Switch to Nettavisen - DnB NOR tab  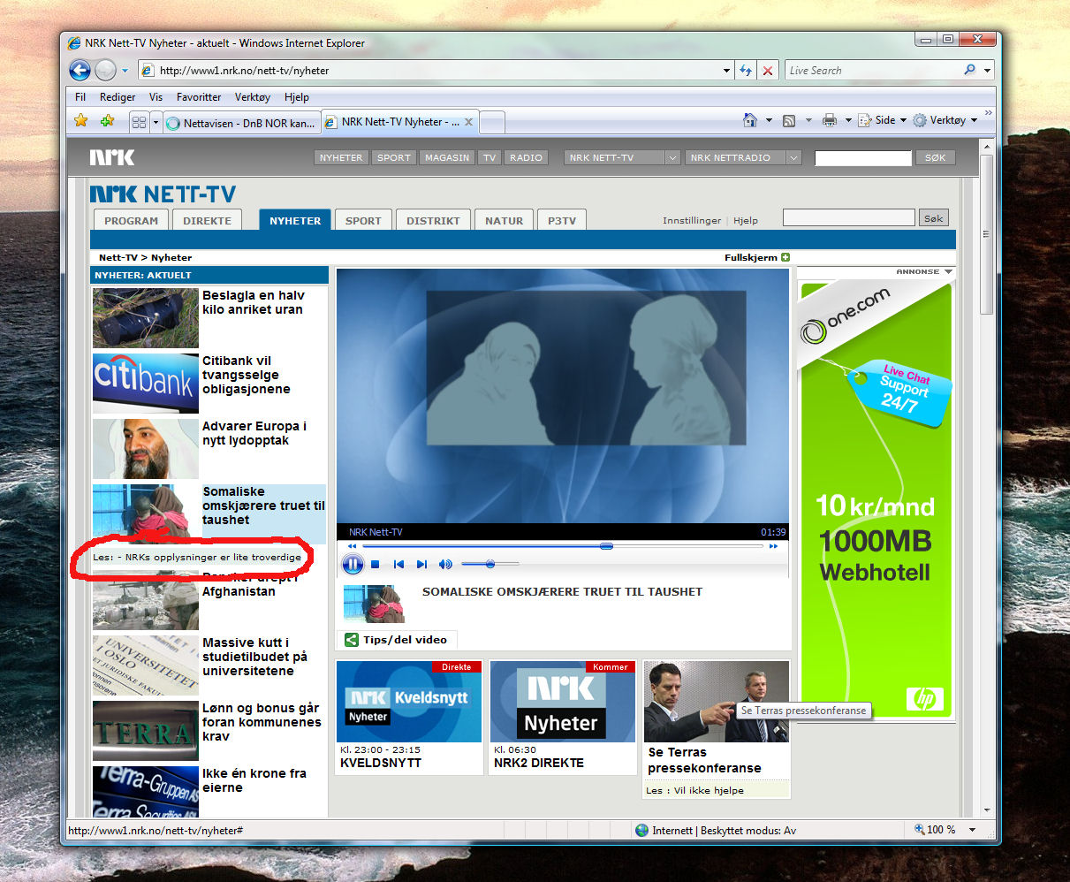(x=240, y=123)
